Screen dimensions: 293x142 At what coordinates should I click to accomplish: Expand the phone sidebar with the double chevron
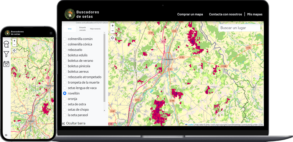coord(6,135)
